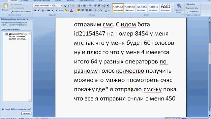Click the word счяс in document

166,80
